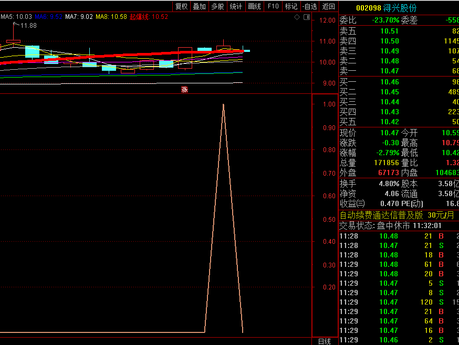Open the 复权 adjustment menu
Image resolution: width=459 pixels, height=345 pixels.
click(182, 6)
